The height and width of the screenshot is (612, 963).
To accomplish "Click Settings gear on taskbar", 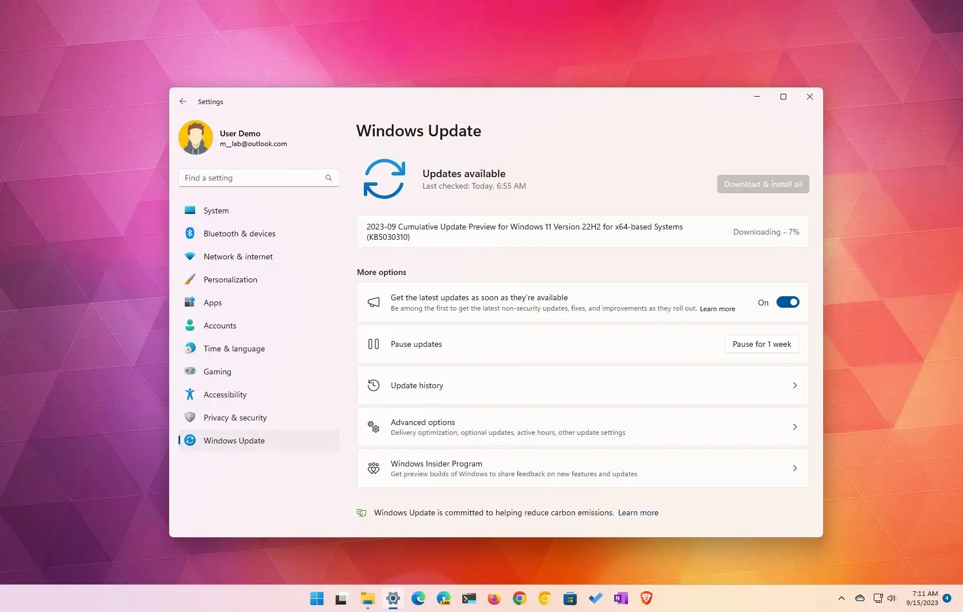I will [393, 599].
